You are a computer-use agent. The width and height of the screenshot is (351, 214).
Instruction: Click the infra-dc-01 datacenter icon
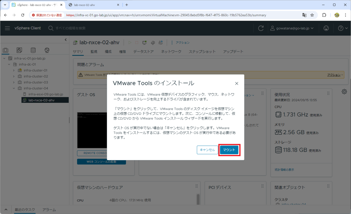[x=15, y=64]
